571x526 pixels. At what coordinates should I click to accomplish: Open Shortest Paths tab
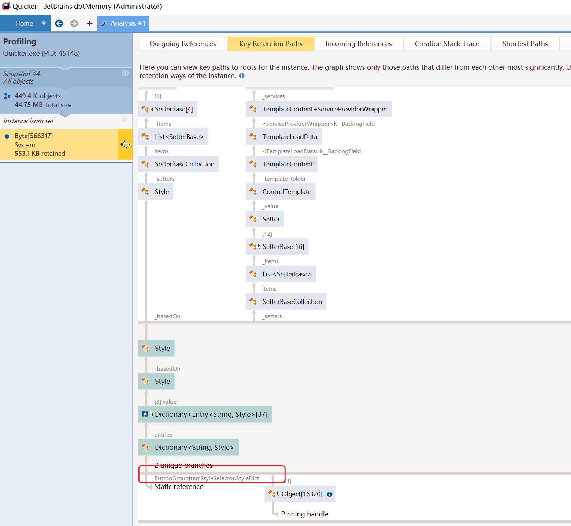click(x=525, y=44)
